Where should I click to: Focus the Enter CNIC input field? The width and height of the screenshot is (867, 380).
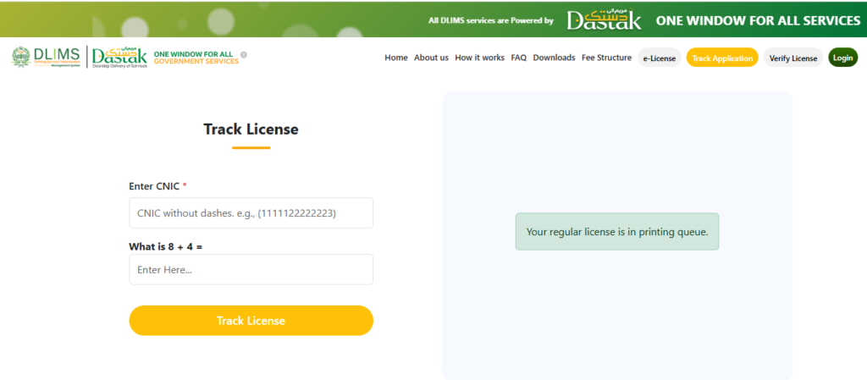[x=251, y=213]
